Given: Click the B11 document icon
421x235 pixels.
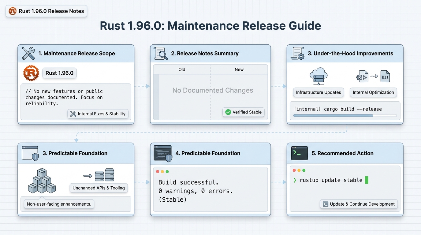Looking at the screenshot, I should (x=385, y=76).
